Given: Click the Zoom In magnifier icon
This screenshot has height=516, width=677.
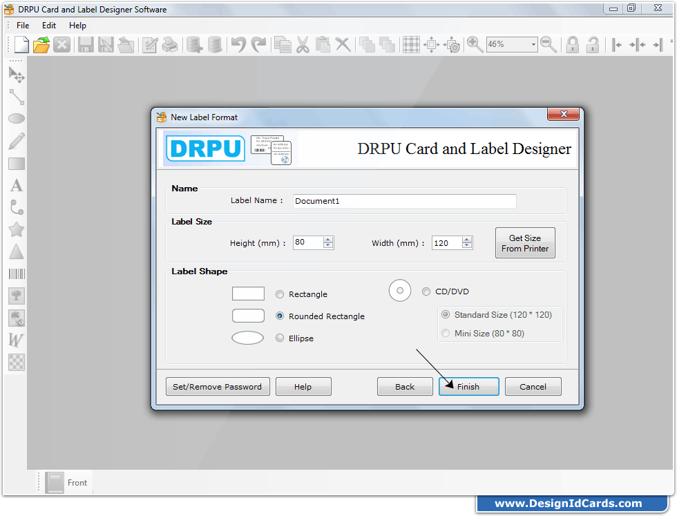Looking at the screenshot, I should [x=475, y=44].
